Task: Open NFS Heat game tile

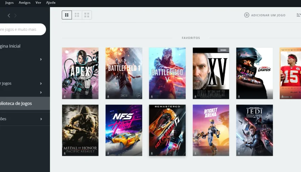Action: tap(124, 130)
